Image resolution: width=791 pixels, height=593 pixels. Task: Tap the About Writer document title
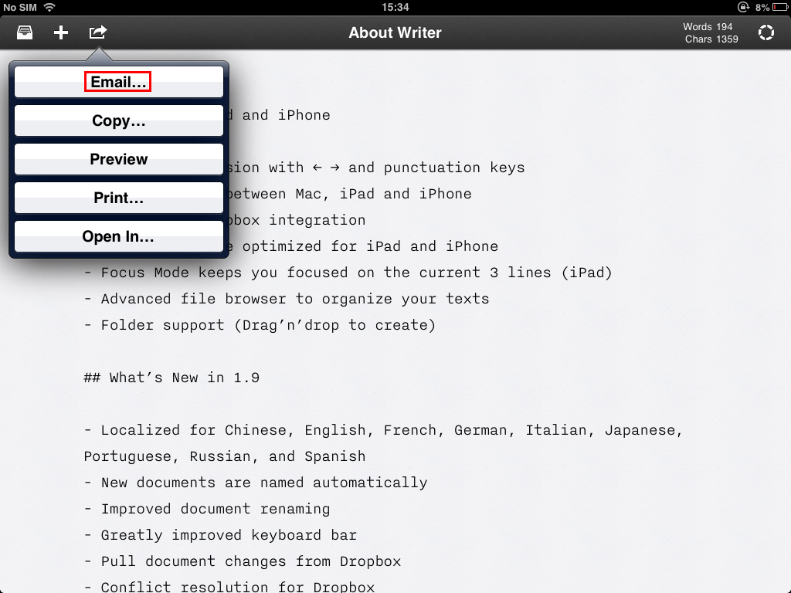click(395, 32)
